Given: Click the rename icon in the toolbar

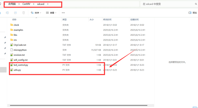Looking at the screenshot, I should pyautogui.click(x=7, y=13).
